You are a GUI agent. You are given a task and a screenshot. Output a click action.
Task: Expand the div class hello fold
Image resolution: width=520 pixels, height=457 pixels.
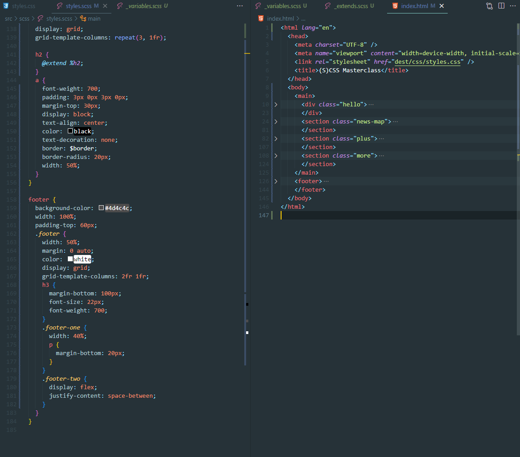[x=276, y=105]
